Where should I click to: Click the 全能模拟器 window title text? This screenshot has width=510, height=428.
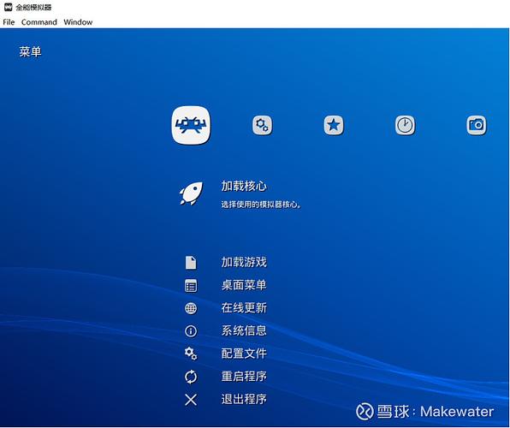coord(33,7)
